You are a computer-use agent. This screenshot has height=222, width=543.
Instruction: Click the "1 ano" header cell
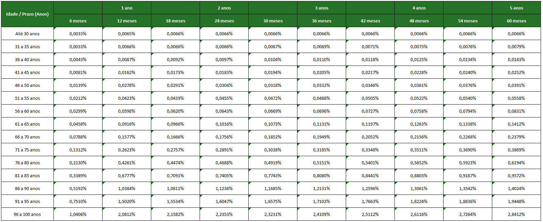coord(127,8)
